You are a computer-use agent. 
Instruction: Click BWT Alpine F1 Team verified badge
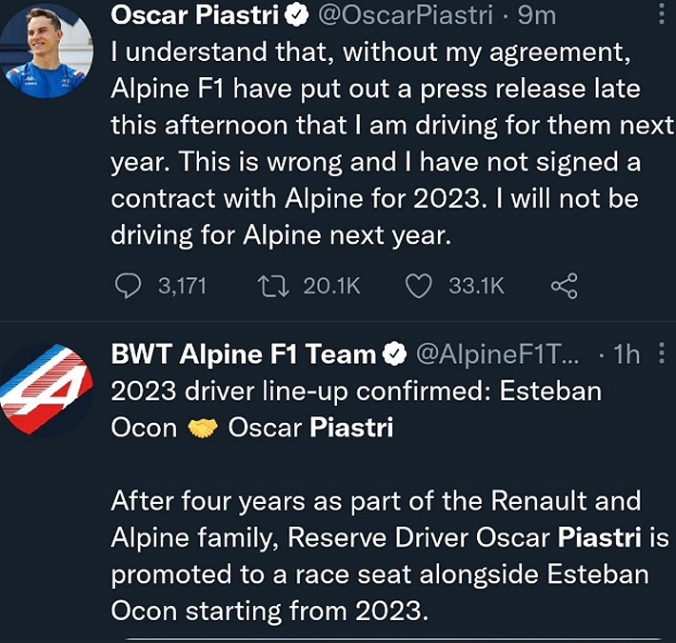click(x=394, y=355)
